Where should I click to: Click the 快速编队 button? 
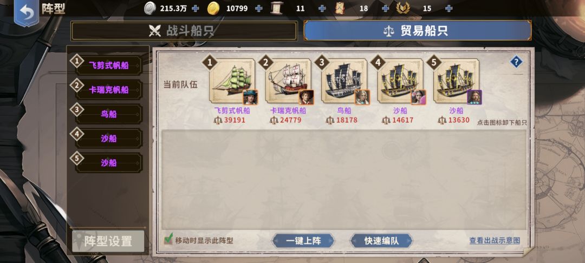(381, 241)
